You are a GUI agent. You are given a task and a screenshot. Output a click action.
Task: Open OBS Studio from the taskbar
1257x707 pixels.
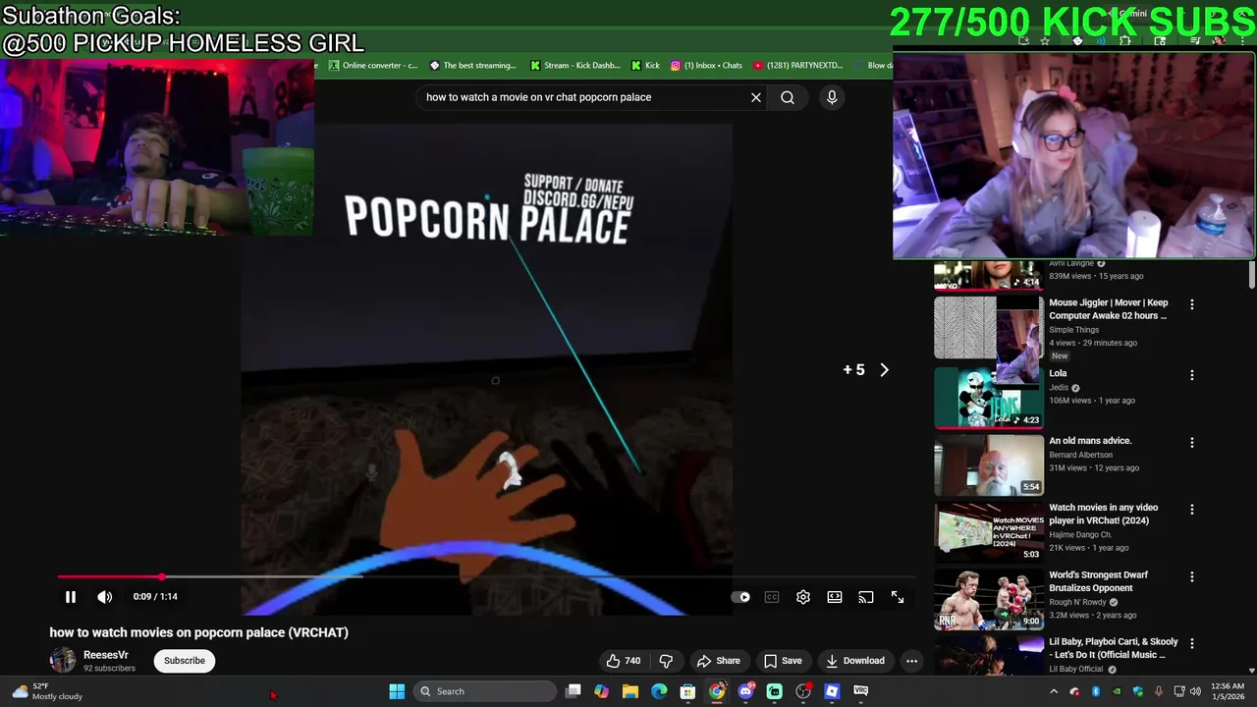point(803,691)
